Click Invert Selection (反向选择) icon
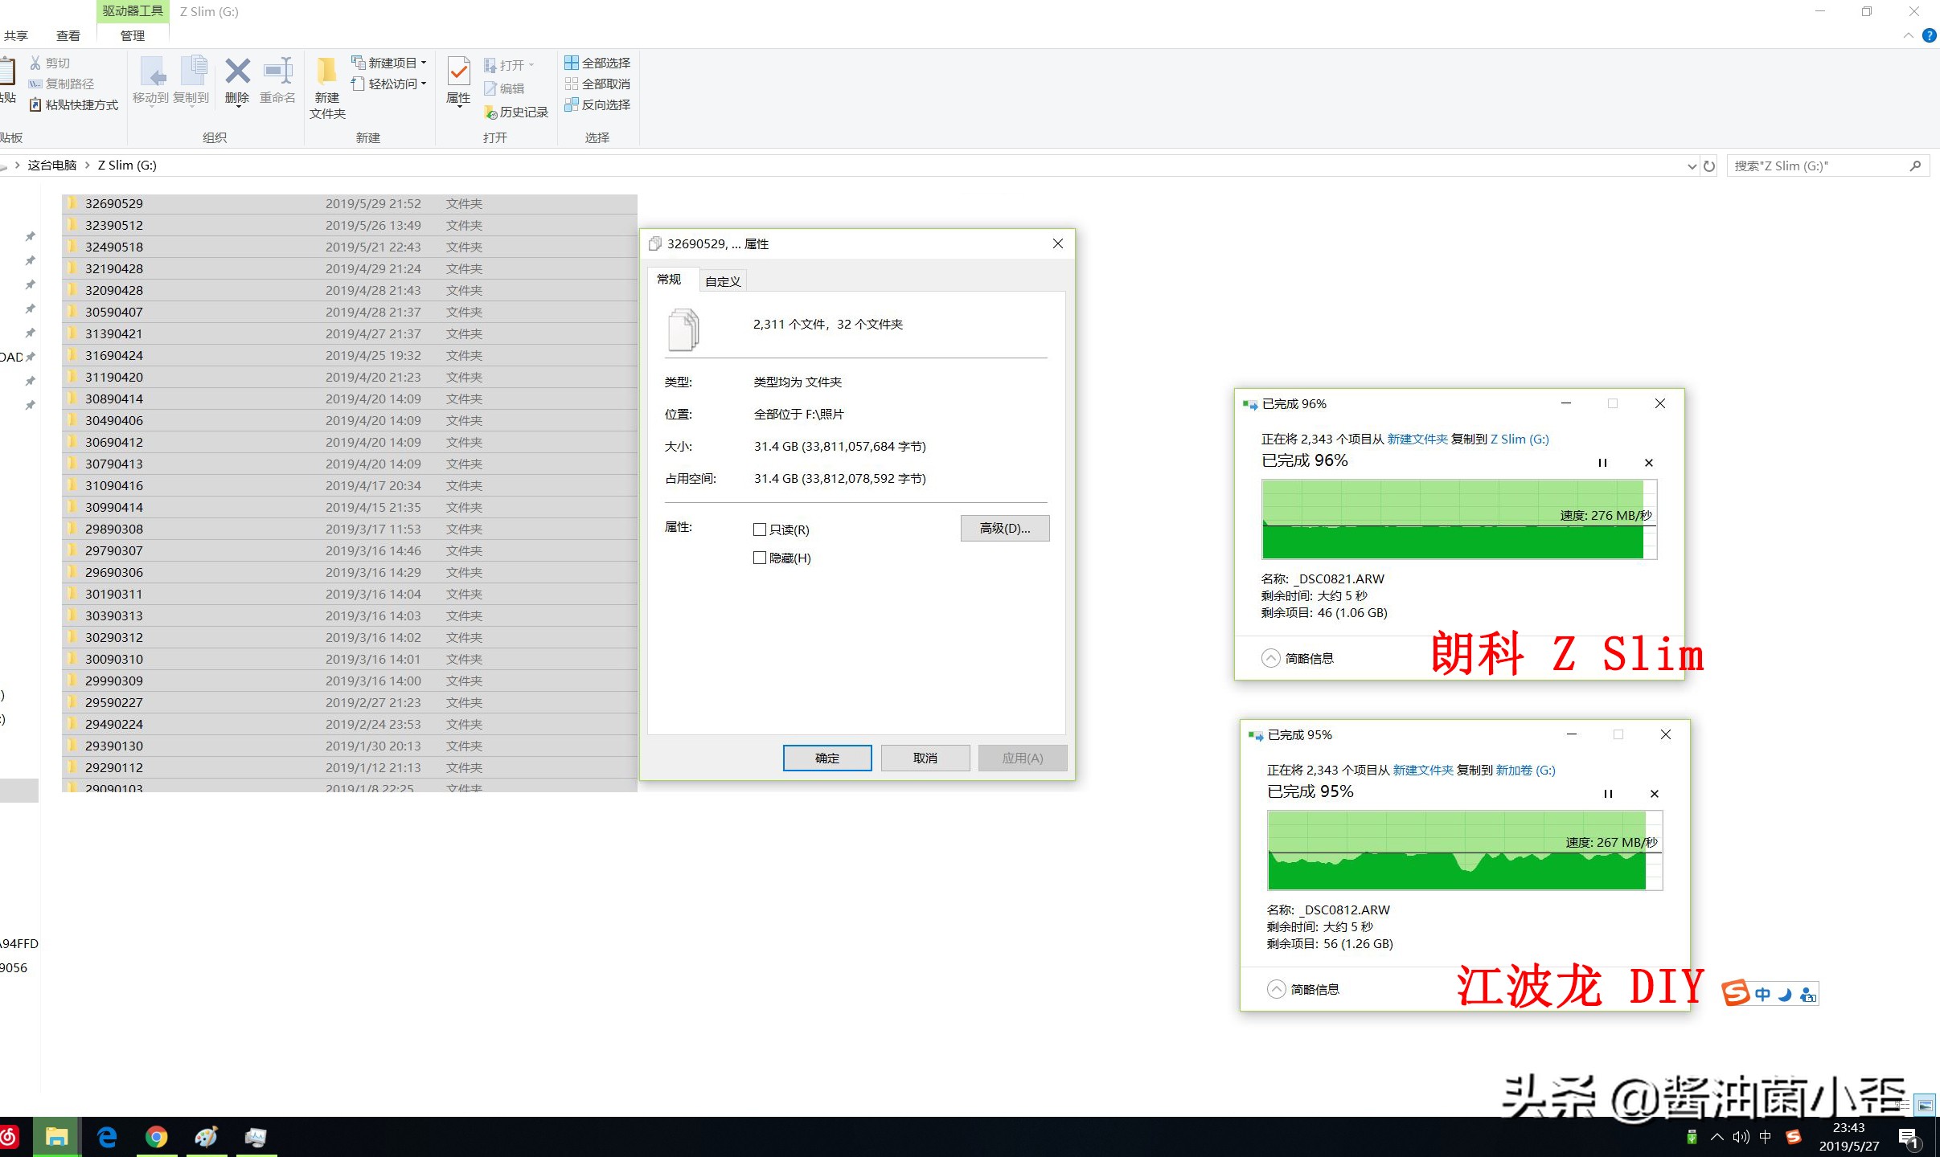The height and width of the screenshot is (1157, 1940). [x=572, y=104]
